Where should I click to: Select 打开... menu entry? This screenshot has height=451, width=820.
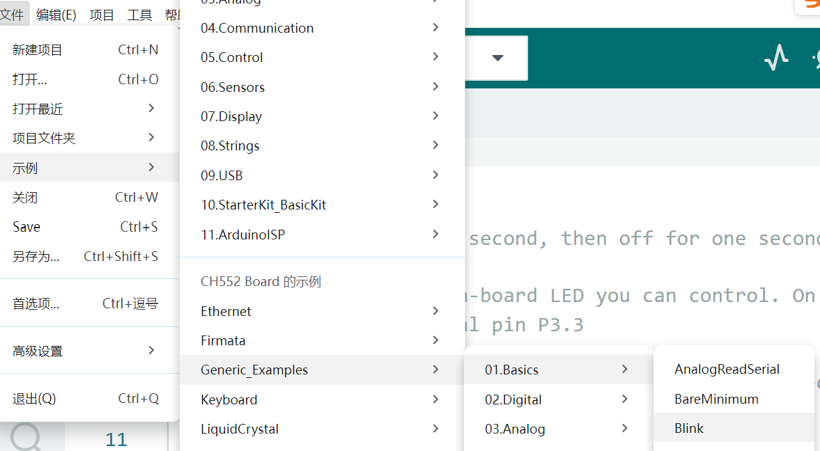pos(89,79)
